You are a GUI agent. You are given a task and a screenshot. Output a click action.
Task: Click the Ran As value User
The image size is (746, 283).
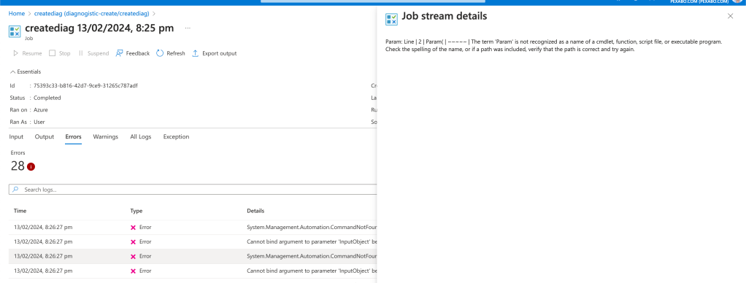pyautogui.click(x=39, y=123)
